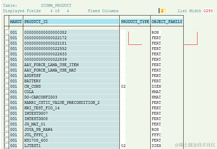The height and width of the screenshot is (149, 217).
Task: Mark the checkbox for 000000000000022633
Action: (7, 54)
